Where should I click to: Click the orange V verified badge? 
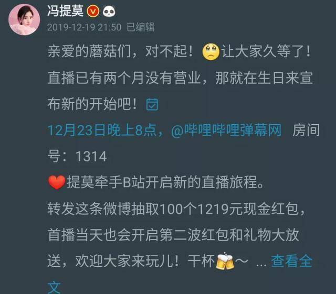click(93, 12)
